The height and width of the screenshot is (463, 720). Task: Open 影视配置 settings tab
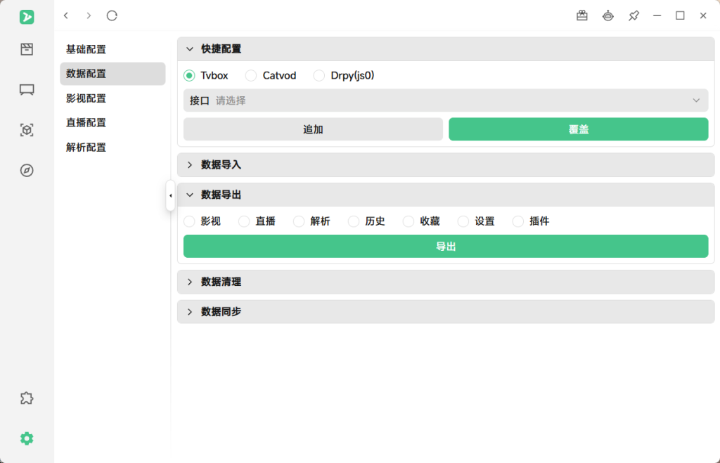point(112,98)
